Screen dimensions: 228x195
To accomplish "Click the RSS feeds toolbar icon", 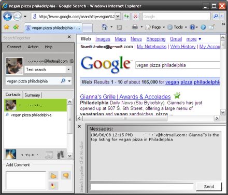I will [x=119, y=27].
